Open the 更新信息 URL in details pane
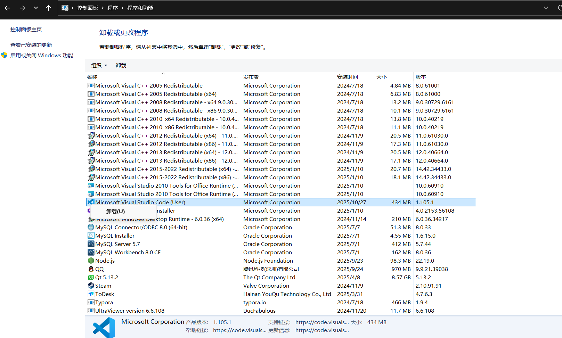 322,330
